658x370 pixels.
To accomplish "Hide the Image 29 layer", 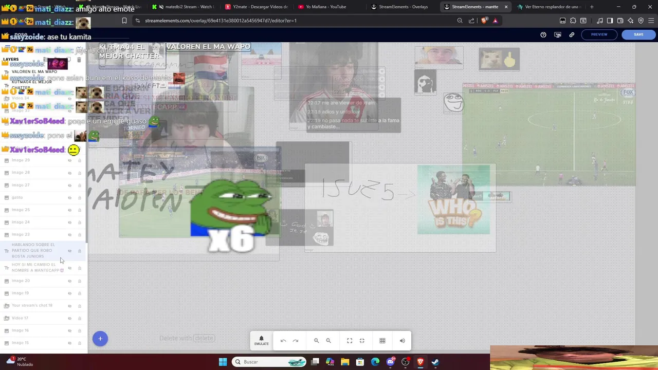I will 70,160.
